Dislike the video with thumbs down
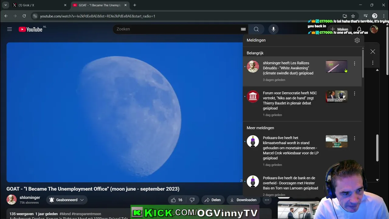389x219 pixels. tap(192, 200)
